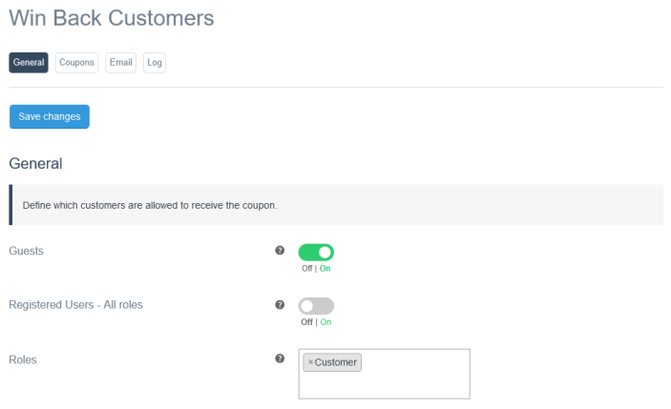The image size is (671, 409).
Task: Remove the Customer role tag
Action: (x=310, y=362)
